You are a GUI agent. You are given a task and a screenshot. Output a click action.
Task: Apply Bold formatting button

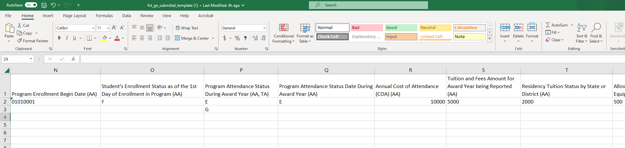coord(59,38)
